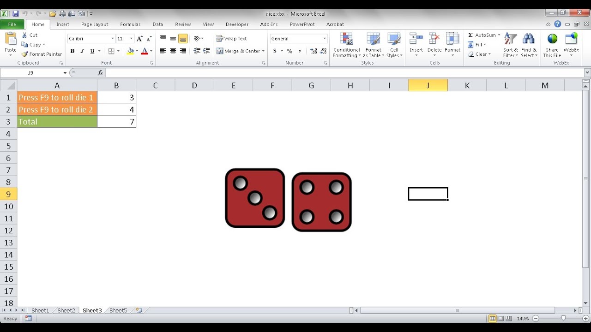This screenshot has height=332, width=591.
Task: Select cell B3 showing total 7
Action: [116, 122]
